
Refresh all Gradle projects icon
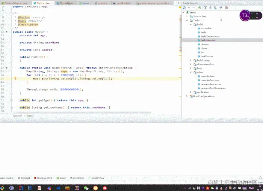click(x=184, y=8)
